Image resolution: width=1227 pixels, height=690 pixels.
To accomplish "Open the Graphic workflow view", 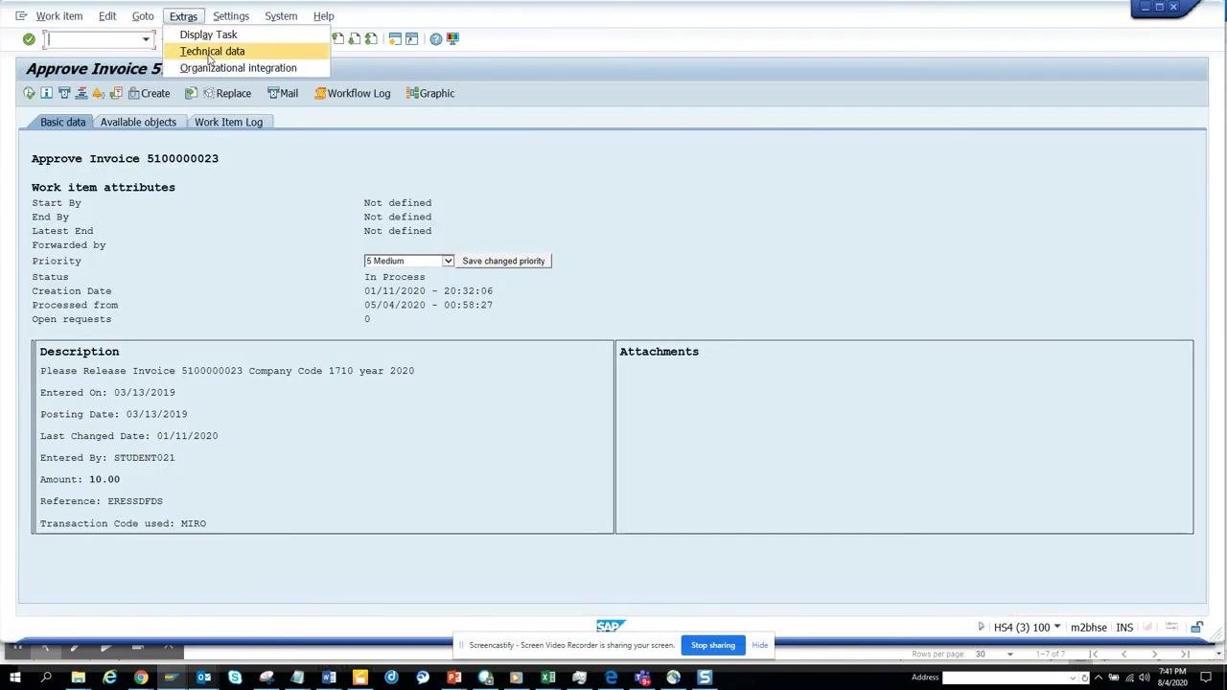I will (429, 93).
